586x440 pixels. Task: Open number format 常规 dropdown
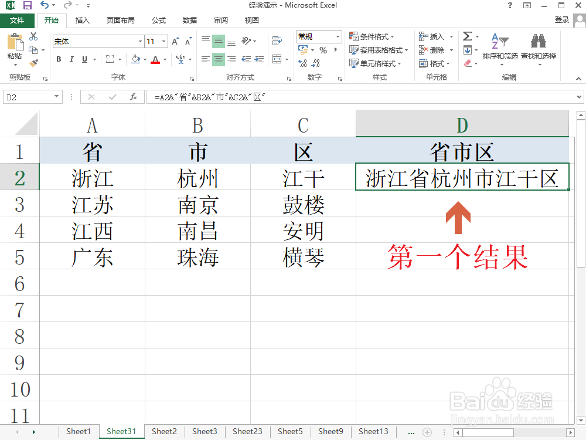tap(338, 36)
